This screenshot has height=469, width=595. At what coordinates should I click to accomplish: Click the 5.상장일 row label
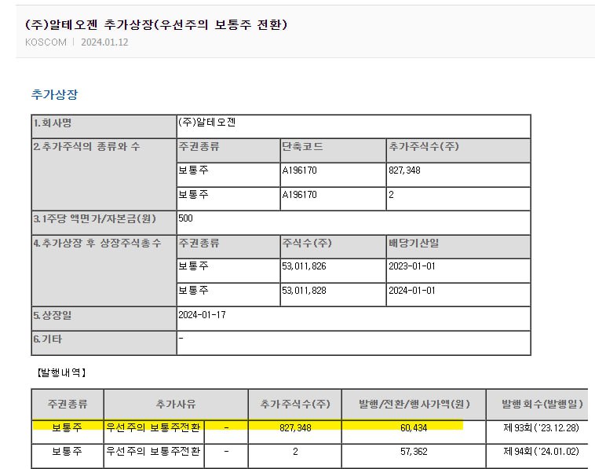tap(53, 315)
